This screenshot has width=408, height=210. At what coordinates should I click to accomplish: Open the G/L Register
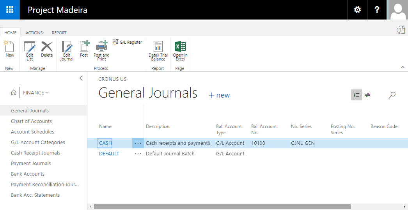click(x=128, y=42)
